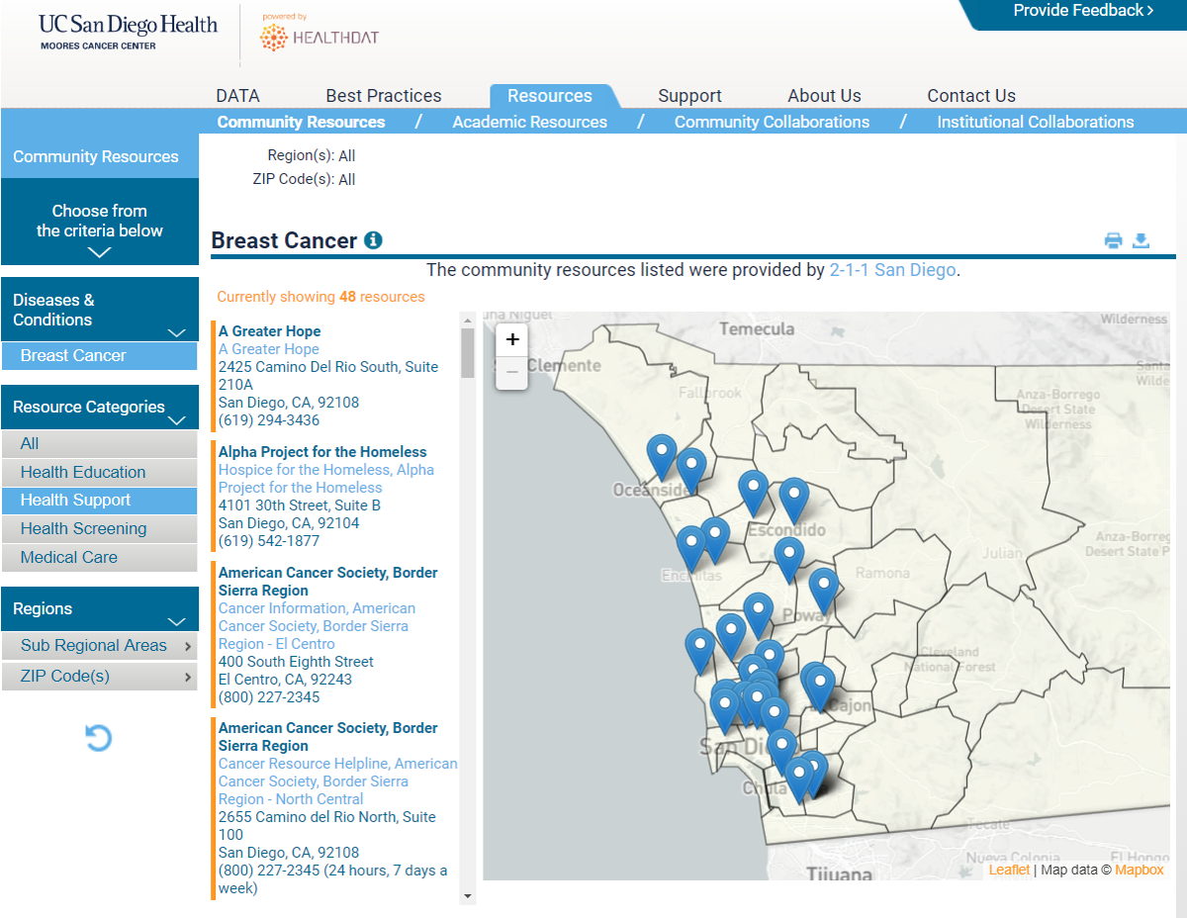The height and width of the screenshot is (918, 1187).
Task: Open the light-blue A Greater Hope link
Action: (269, 349)
